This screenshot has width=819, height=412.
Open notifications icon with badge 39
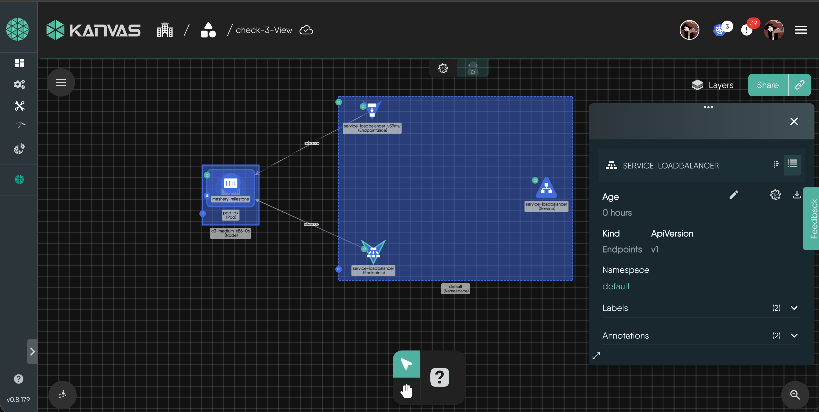(x=747, y=30)
